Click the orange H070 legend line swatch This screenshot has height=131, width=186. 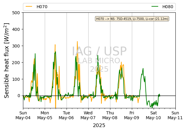(29, 7)
